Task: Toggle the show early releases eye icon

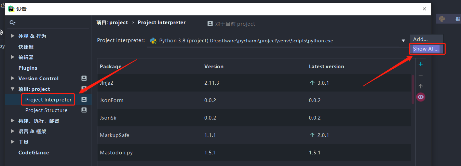Action: point(421,97)
